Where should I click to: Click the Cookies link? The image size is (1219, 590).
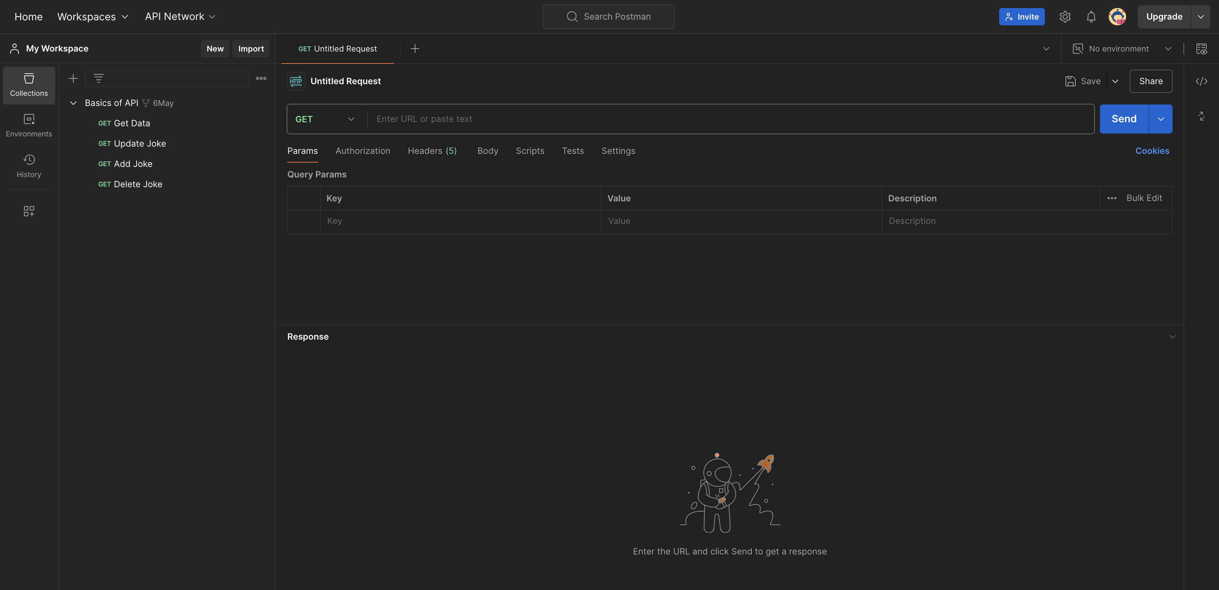[1152, 151]
